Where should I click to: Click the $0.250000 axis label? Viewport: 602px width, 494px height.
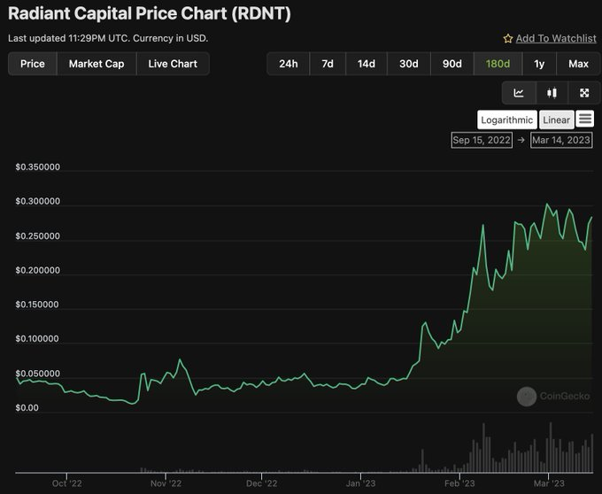37,236
